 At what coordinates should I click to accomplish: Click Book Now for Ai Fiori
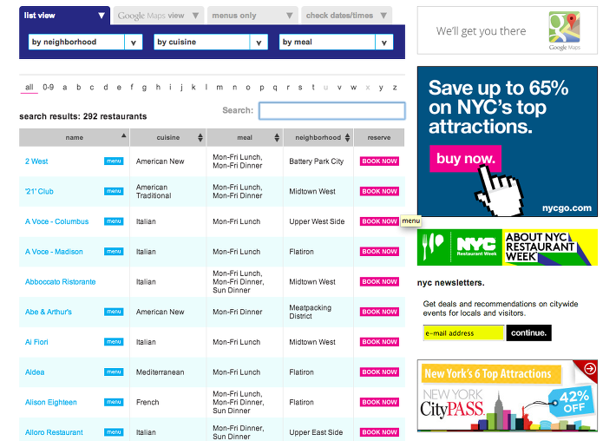(x=379, y=342)
